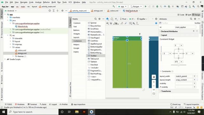Add declared attribute with plus icon

(193, 31)
